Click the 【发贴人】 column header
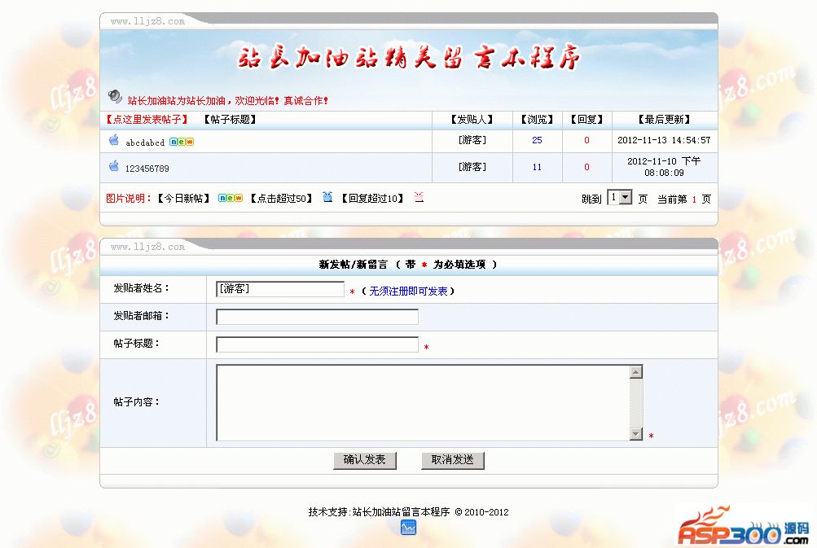This screenshot has width=817, height=548. 472,119
